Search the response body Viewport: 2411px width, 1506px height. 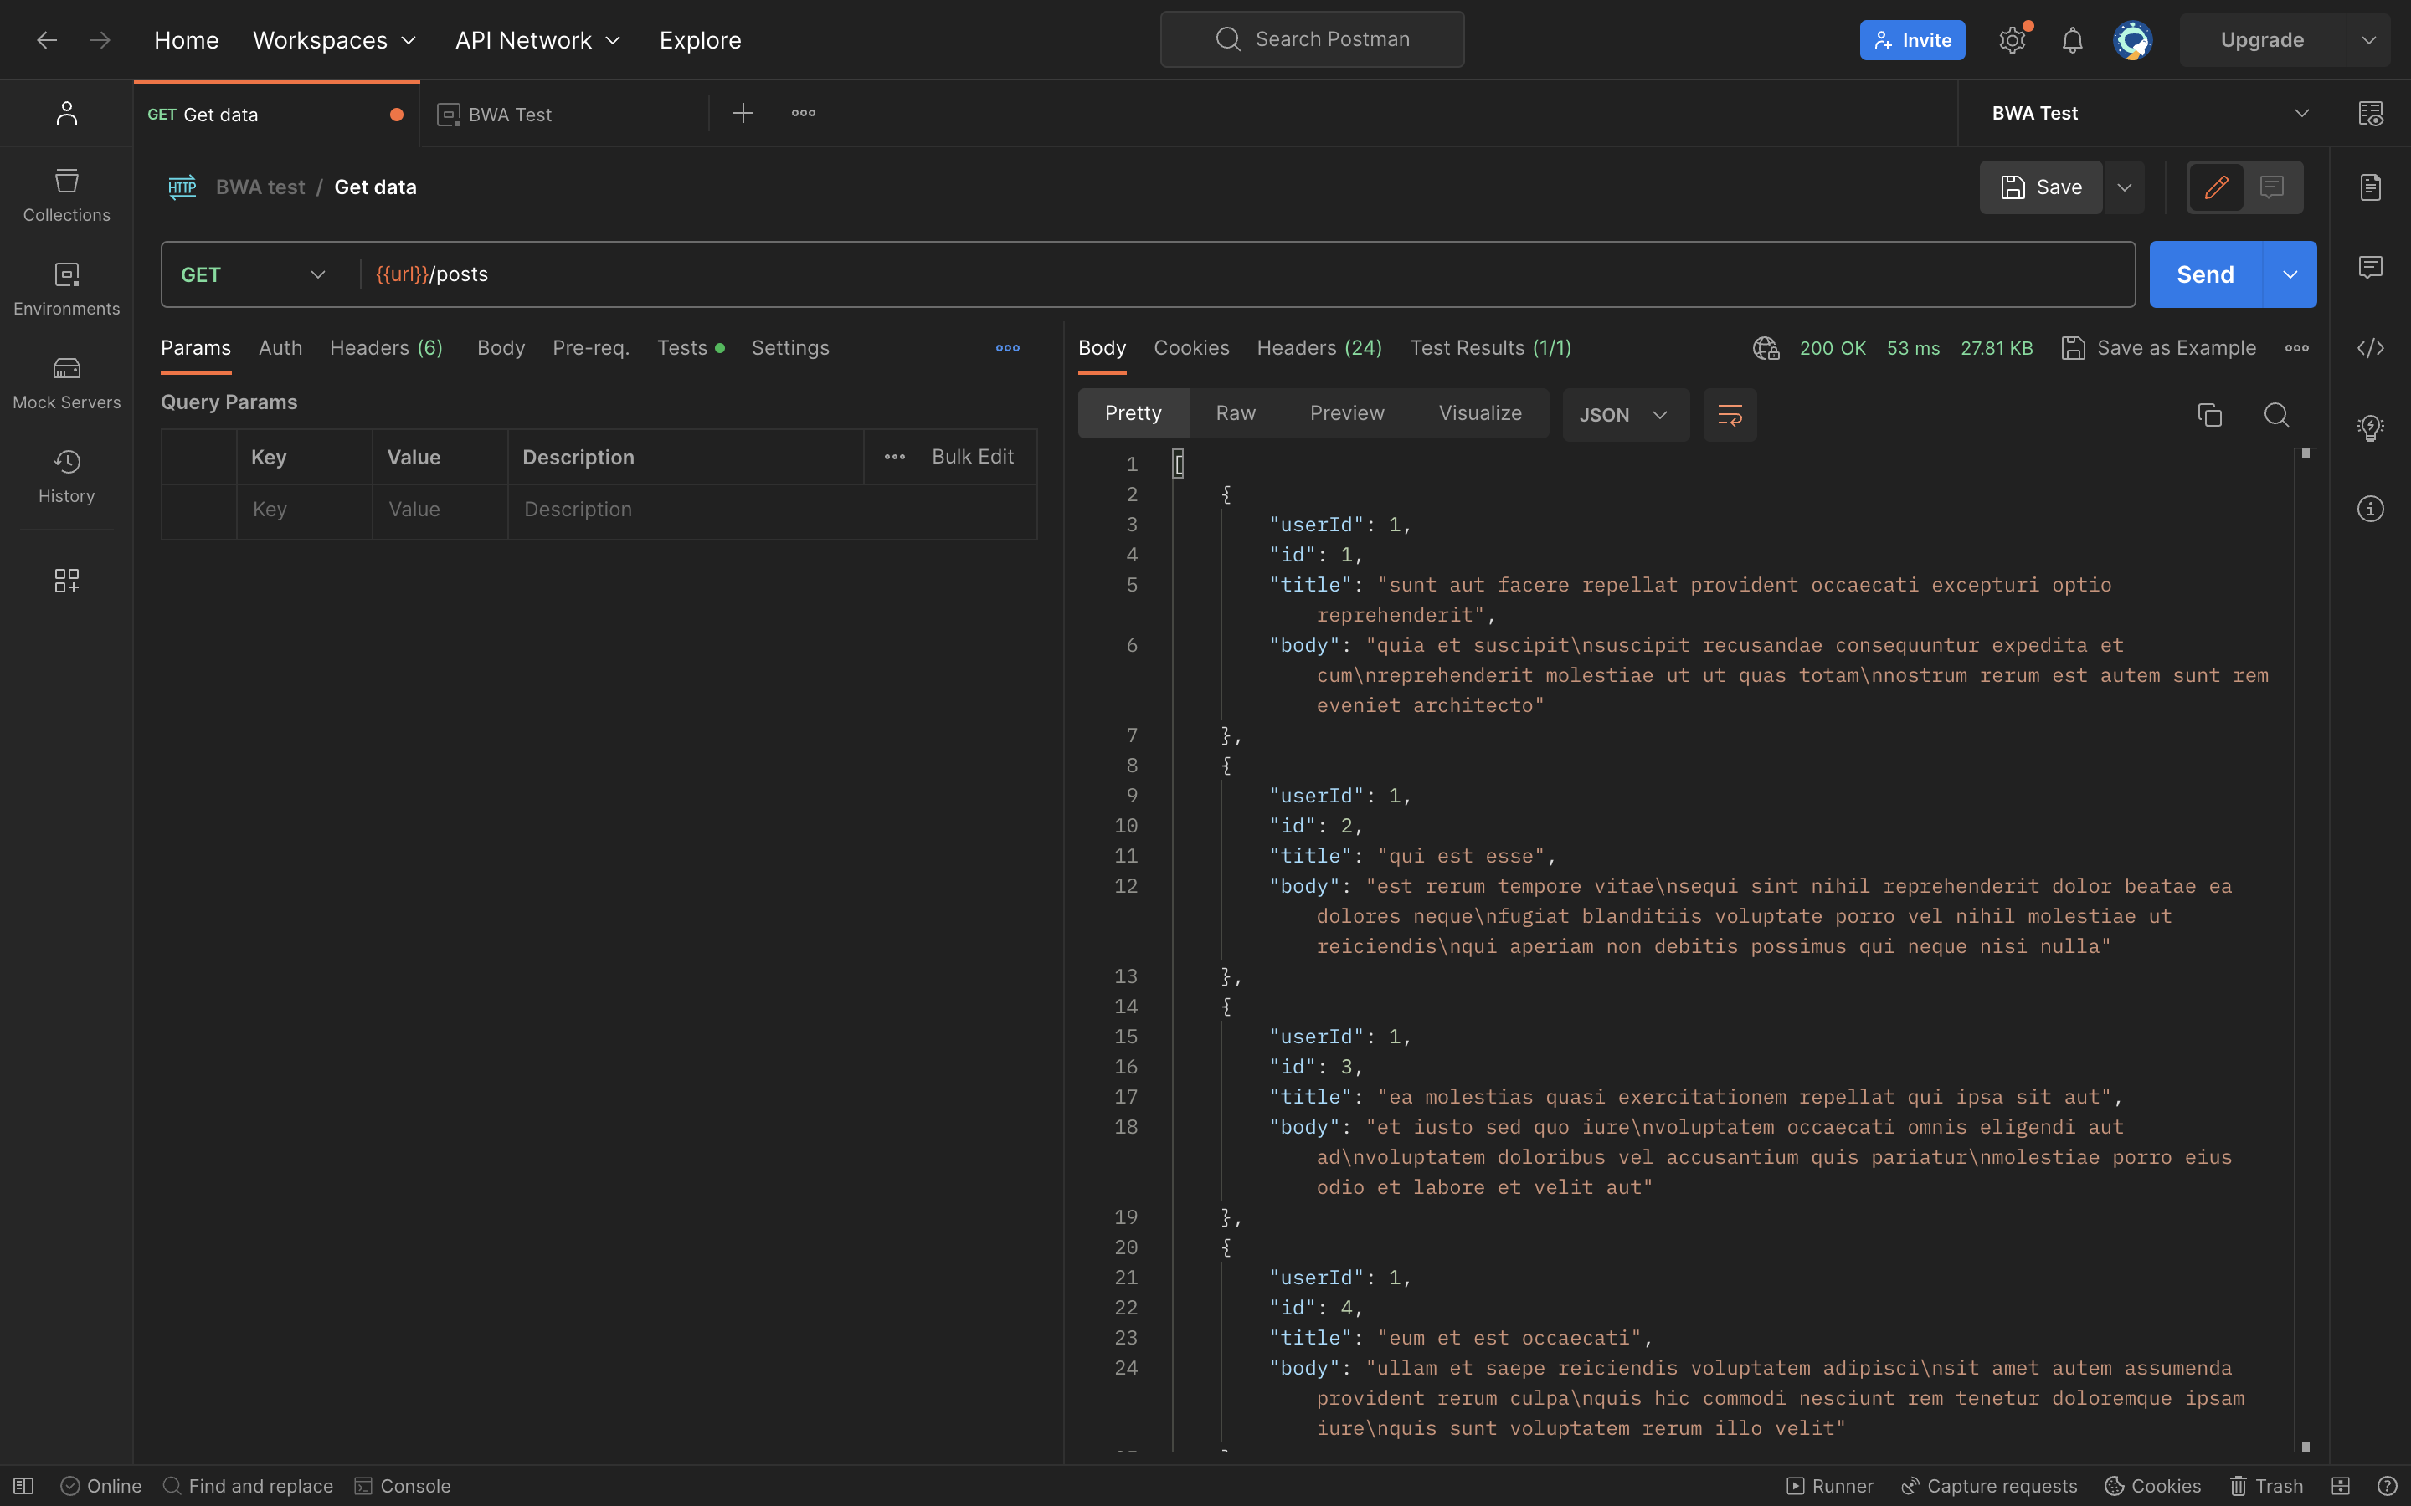(x=2275, y=414)
